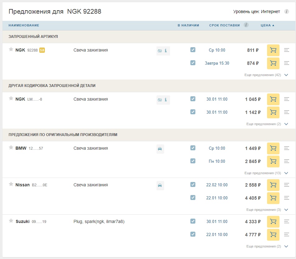Add the 1 142 ₽ NGK offer to cart
Image resolution: width=296 pixels, height=259 pixels.
273,112
